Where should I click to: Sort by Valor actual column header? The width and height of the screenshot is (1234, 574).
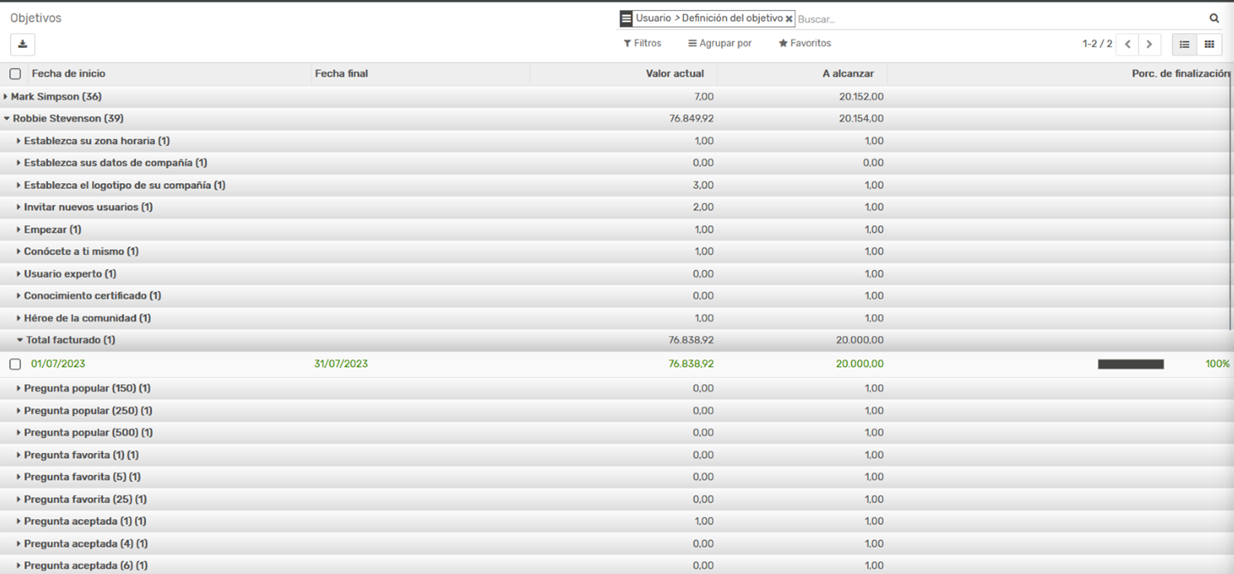675,74
